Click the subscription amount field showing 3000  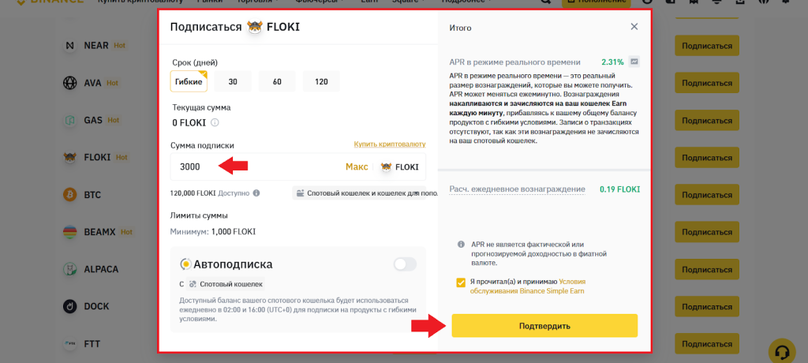coord(252,167)
